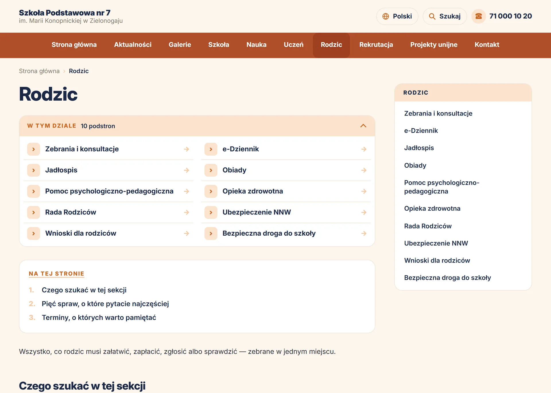The image size is (551, 393).
Task: Select Nauka in the main navigation
Action: [x=257, y=45]
